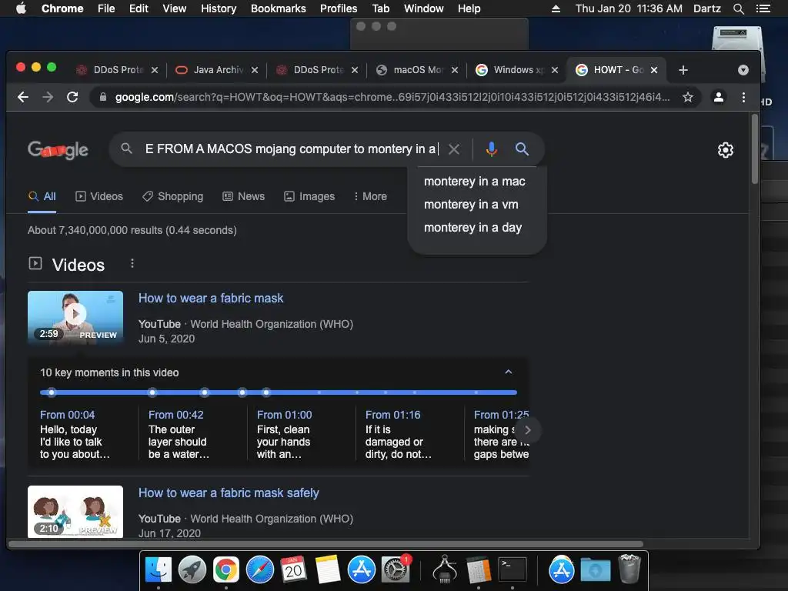This screenshot has width=788, height=591.
Task: Jump to key moment From 00:04
Action: coord(68,415)
